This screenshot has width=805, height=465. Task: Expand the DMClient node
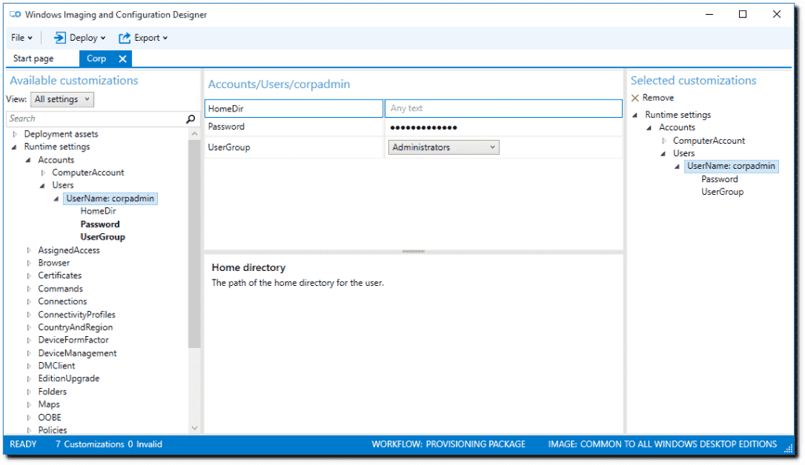[x=29, y=366]
